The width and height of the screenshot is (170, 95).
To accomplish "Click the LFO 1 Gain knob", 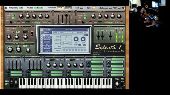I will pos(54,65).
